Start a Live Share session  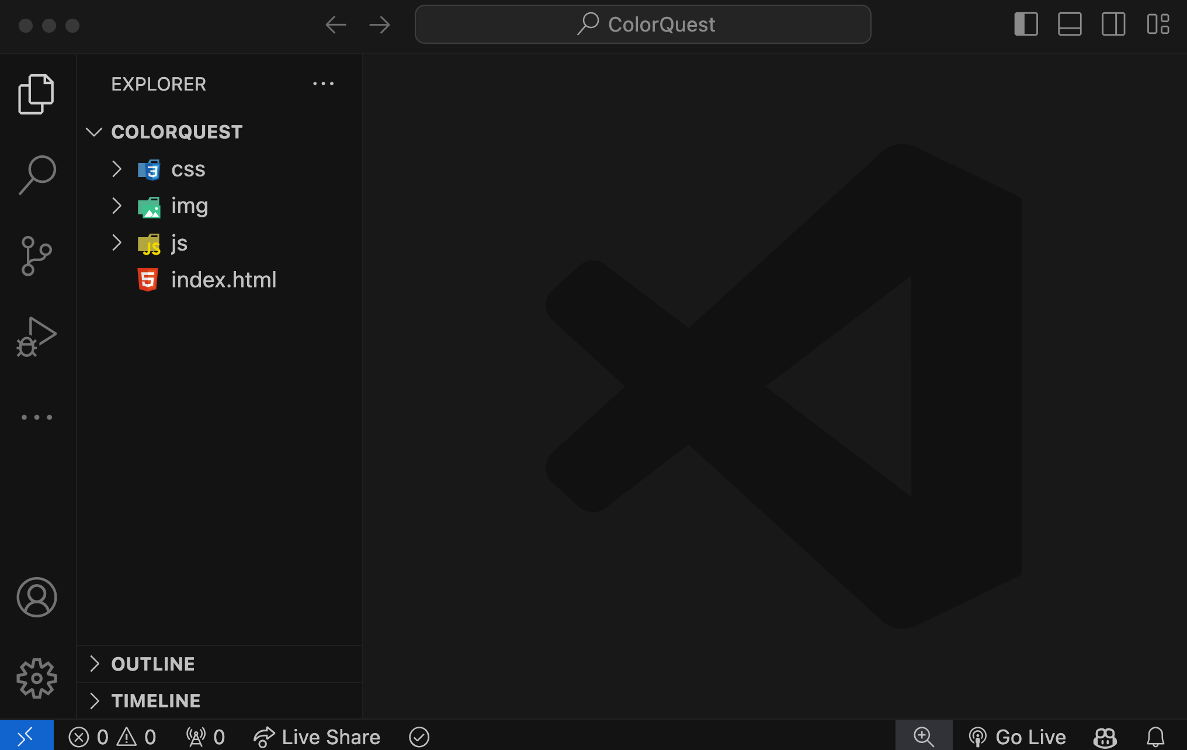pyautogui.click(x=317, y=737)
